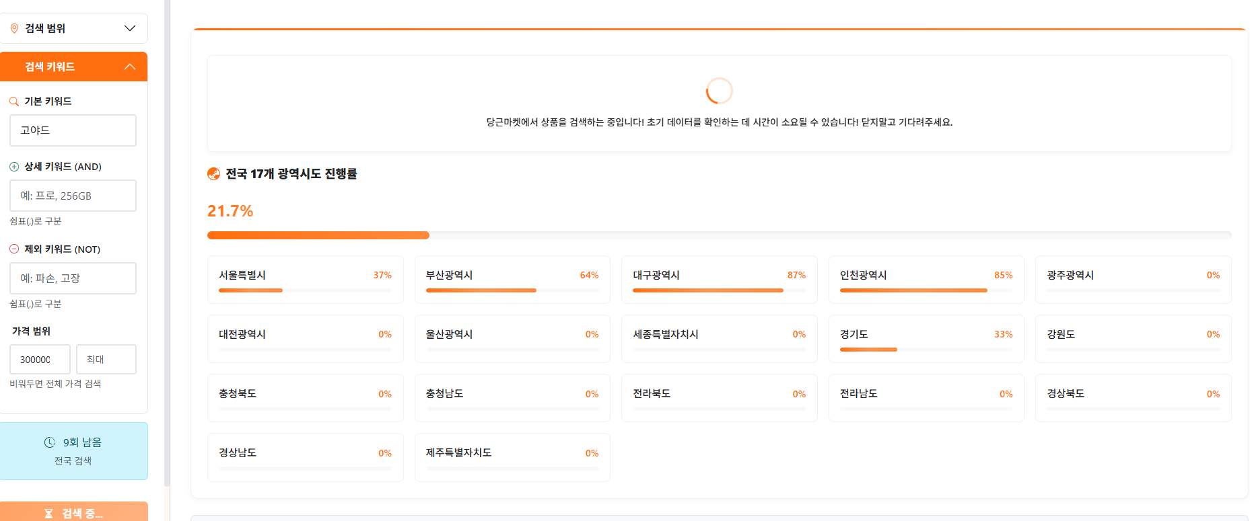Click the hourglass icon on the 검색 중 button
The height and width of the screenshot is (521, 1250).
click(x=48, y=514)
